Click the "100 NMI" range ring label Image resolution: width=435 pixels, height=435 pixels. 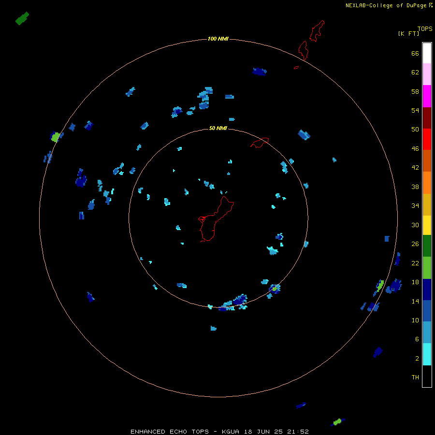point(218,39)
